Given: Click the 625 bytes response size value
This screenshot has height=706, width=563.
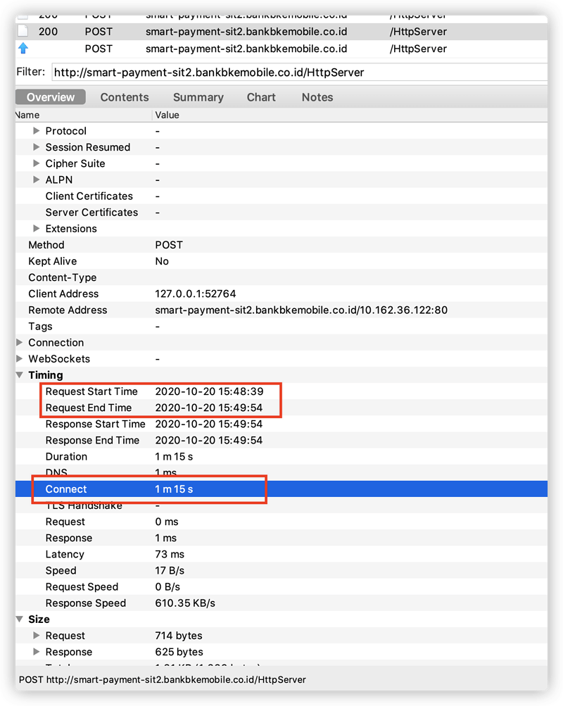Looking at the screenshot, I should [179, 652].
